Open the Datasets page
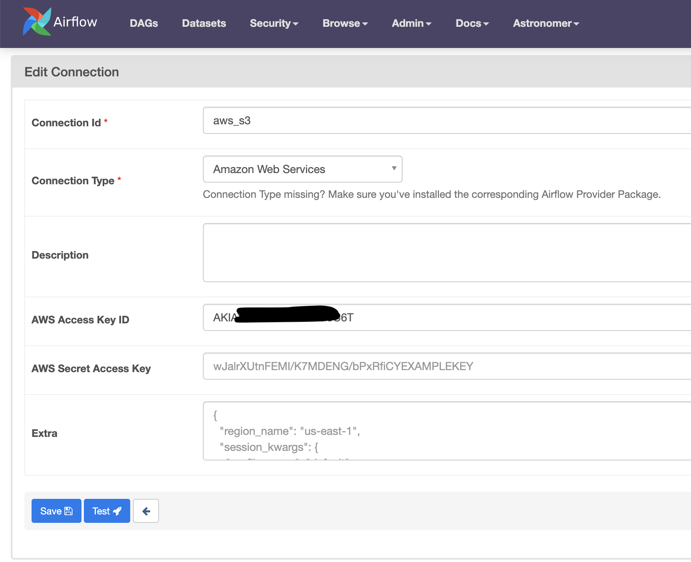This screenshot has width=691, height=562. [204, 23]
